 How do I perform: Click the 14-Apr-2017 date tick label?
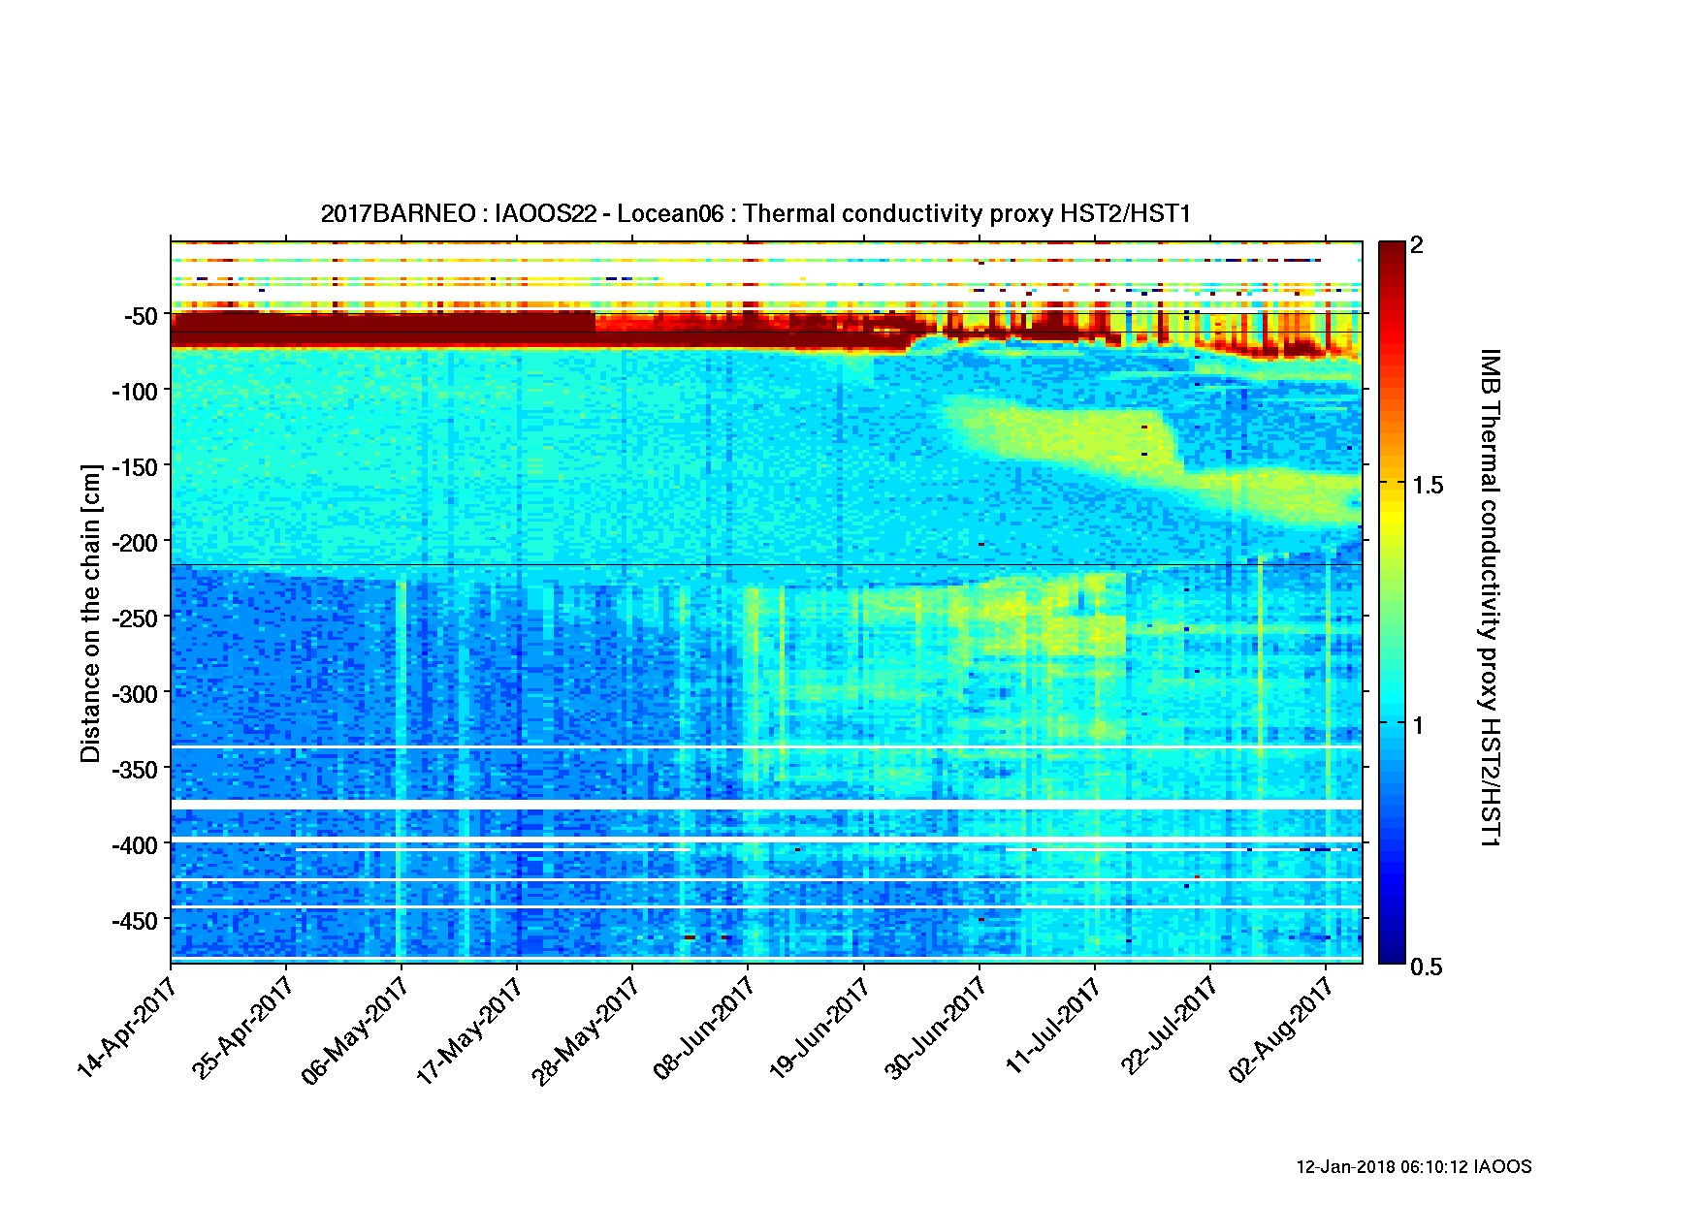tap(126, 1028)
